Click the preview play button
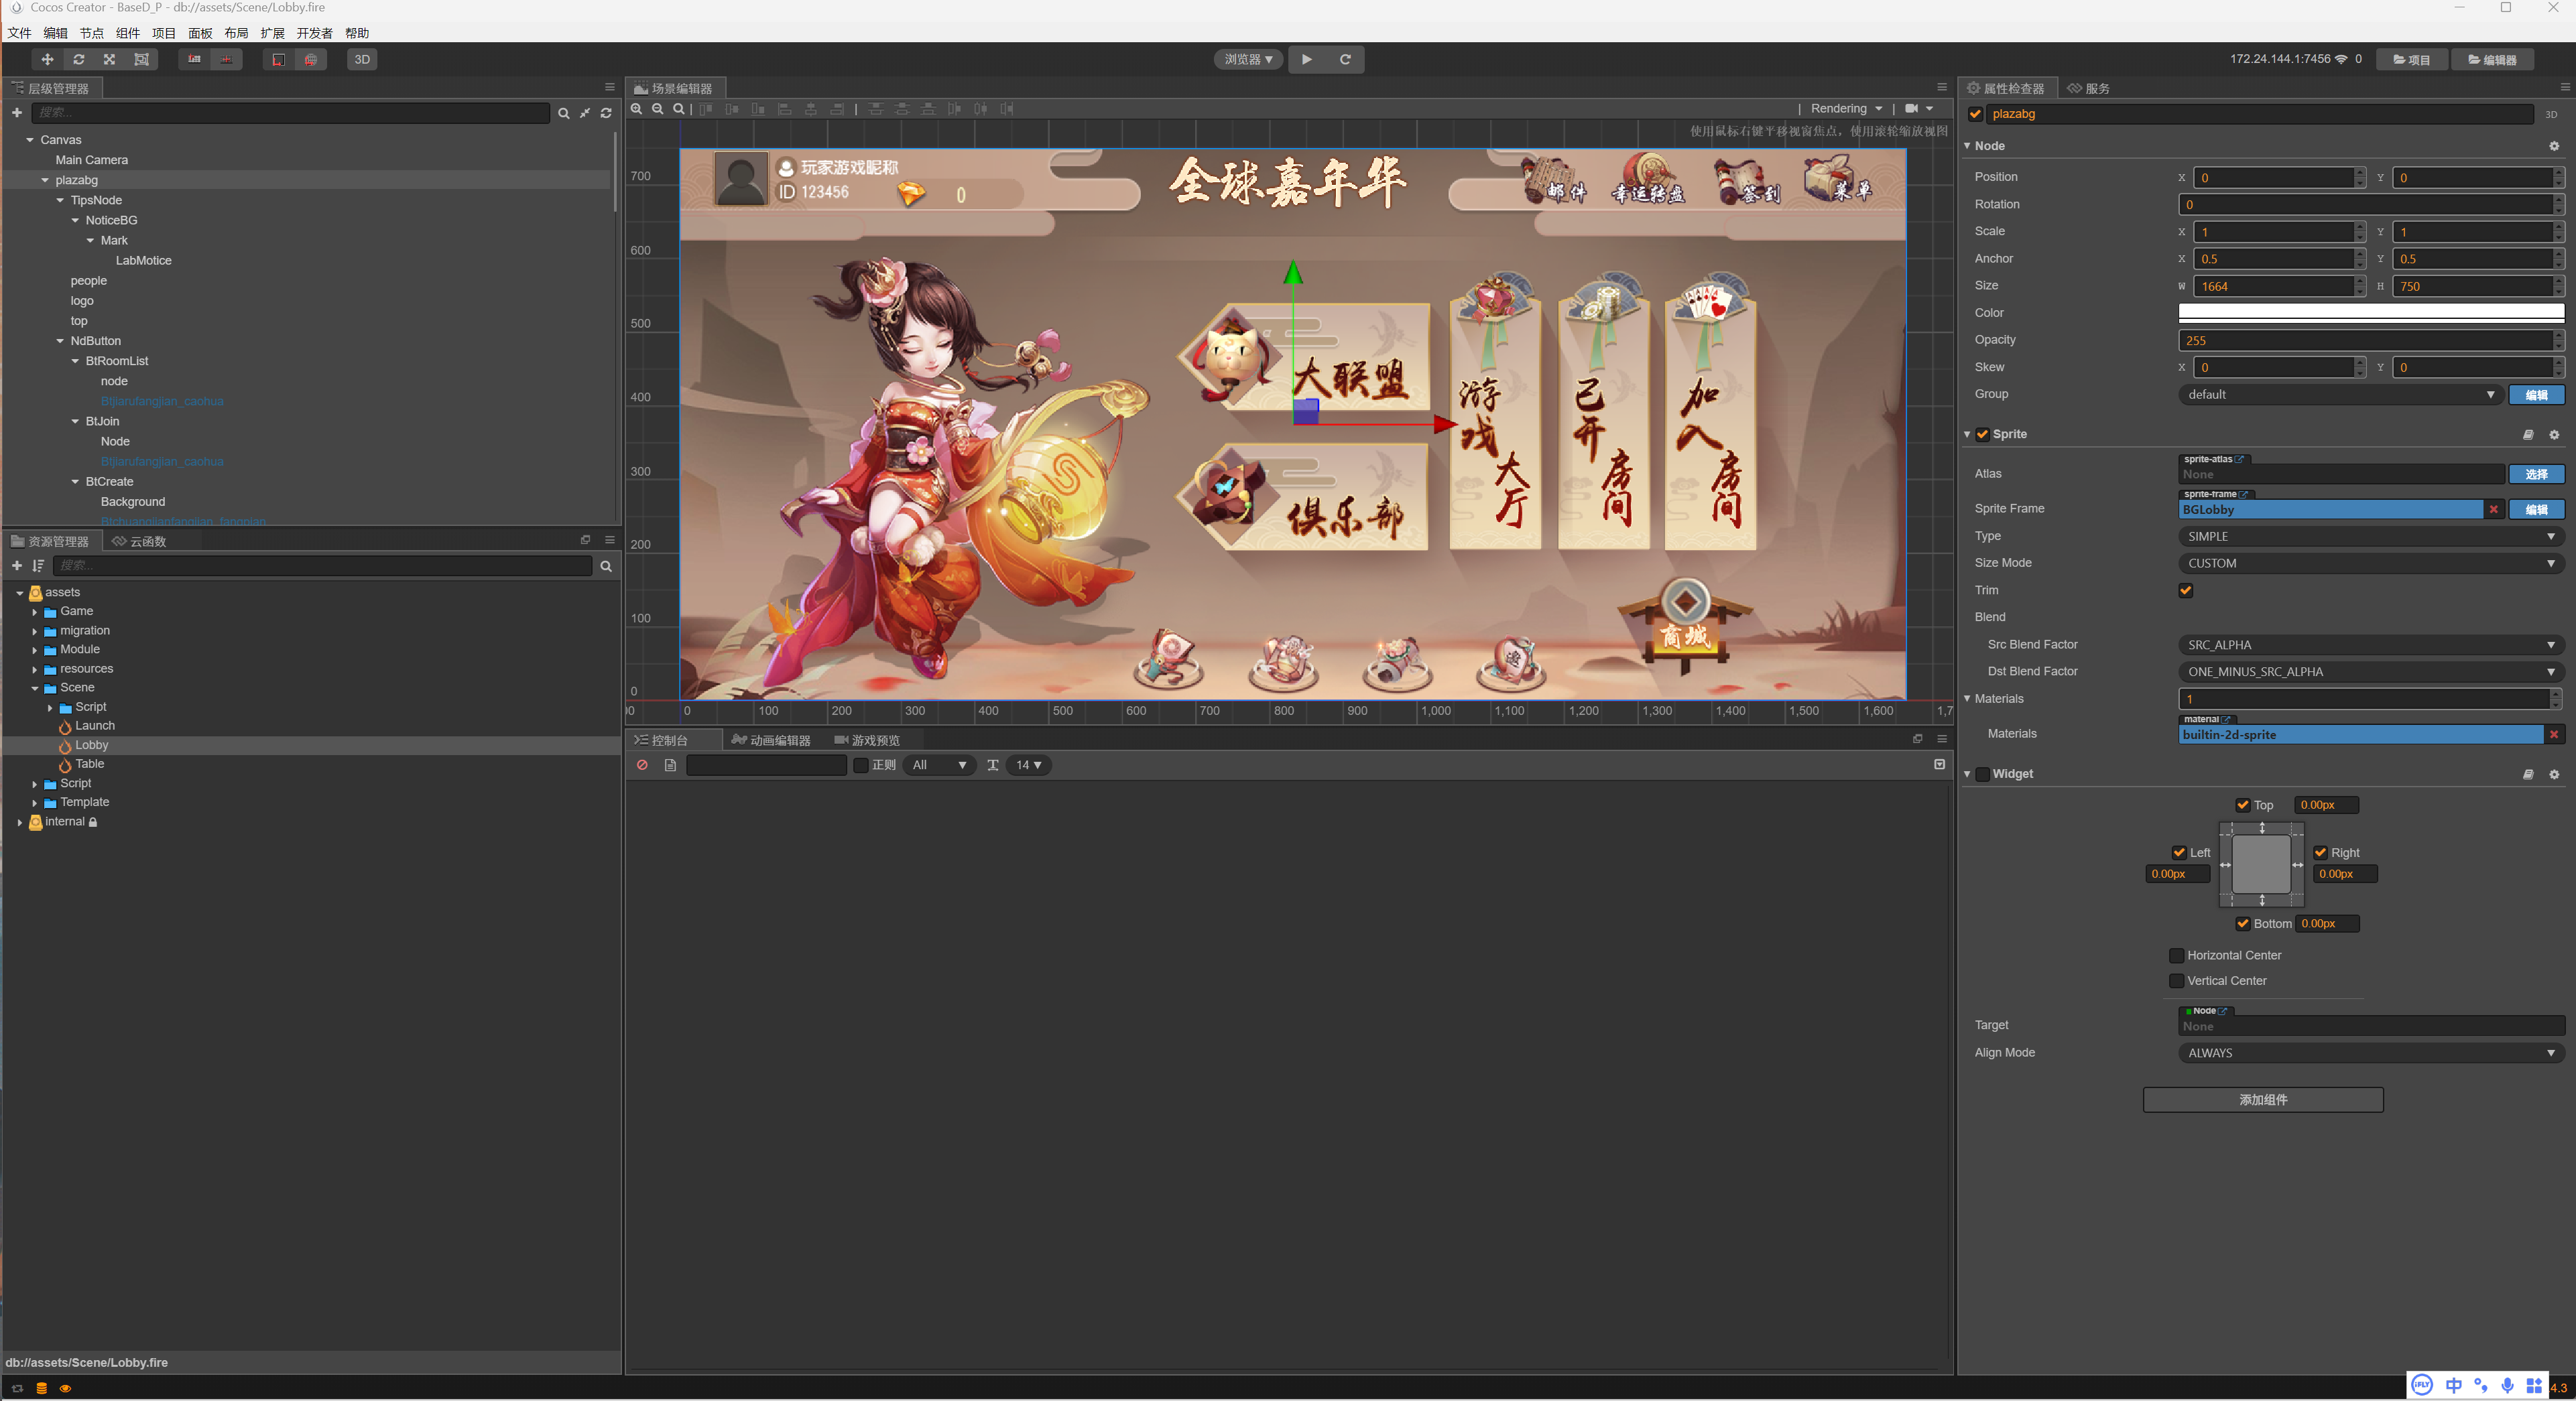 point(1306,60)
